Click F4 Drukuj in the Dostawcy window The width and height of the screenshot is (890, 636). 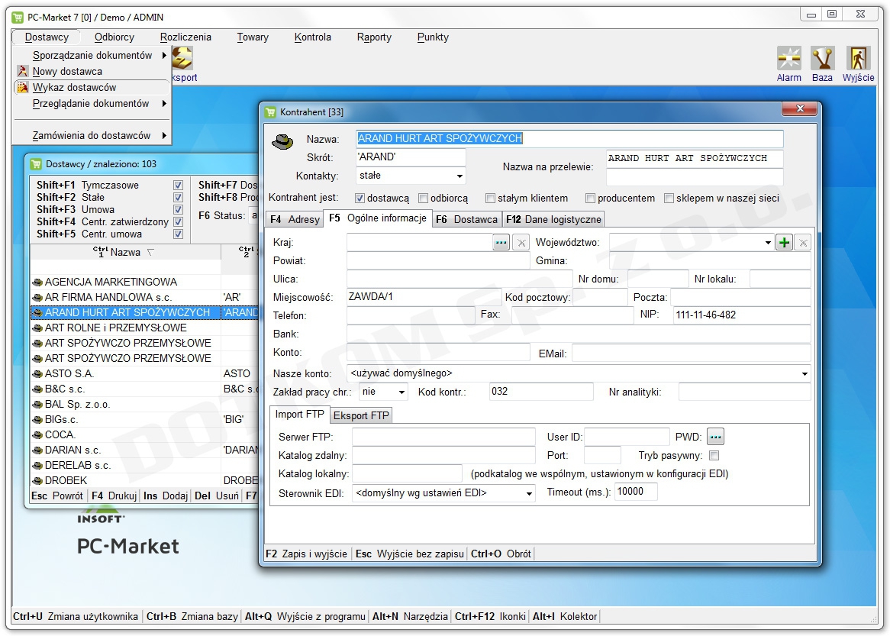click(x=114, y=496)
